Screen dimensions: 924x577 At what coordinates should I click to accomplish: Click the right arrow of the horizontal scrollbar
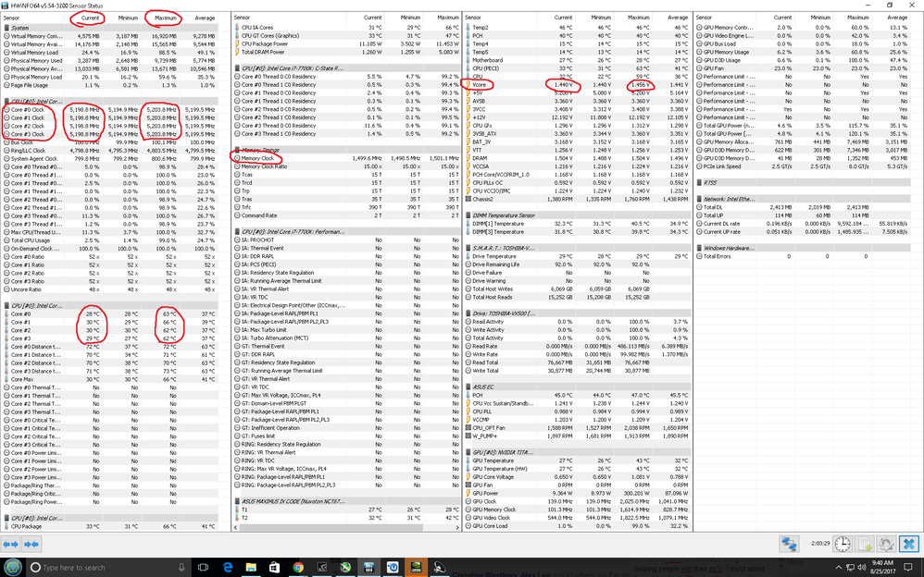click(x=456, y=528)
